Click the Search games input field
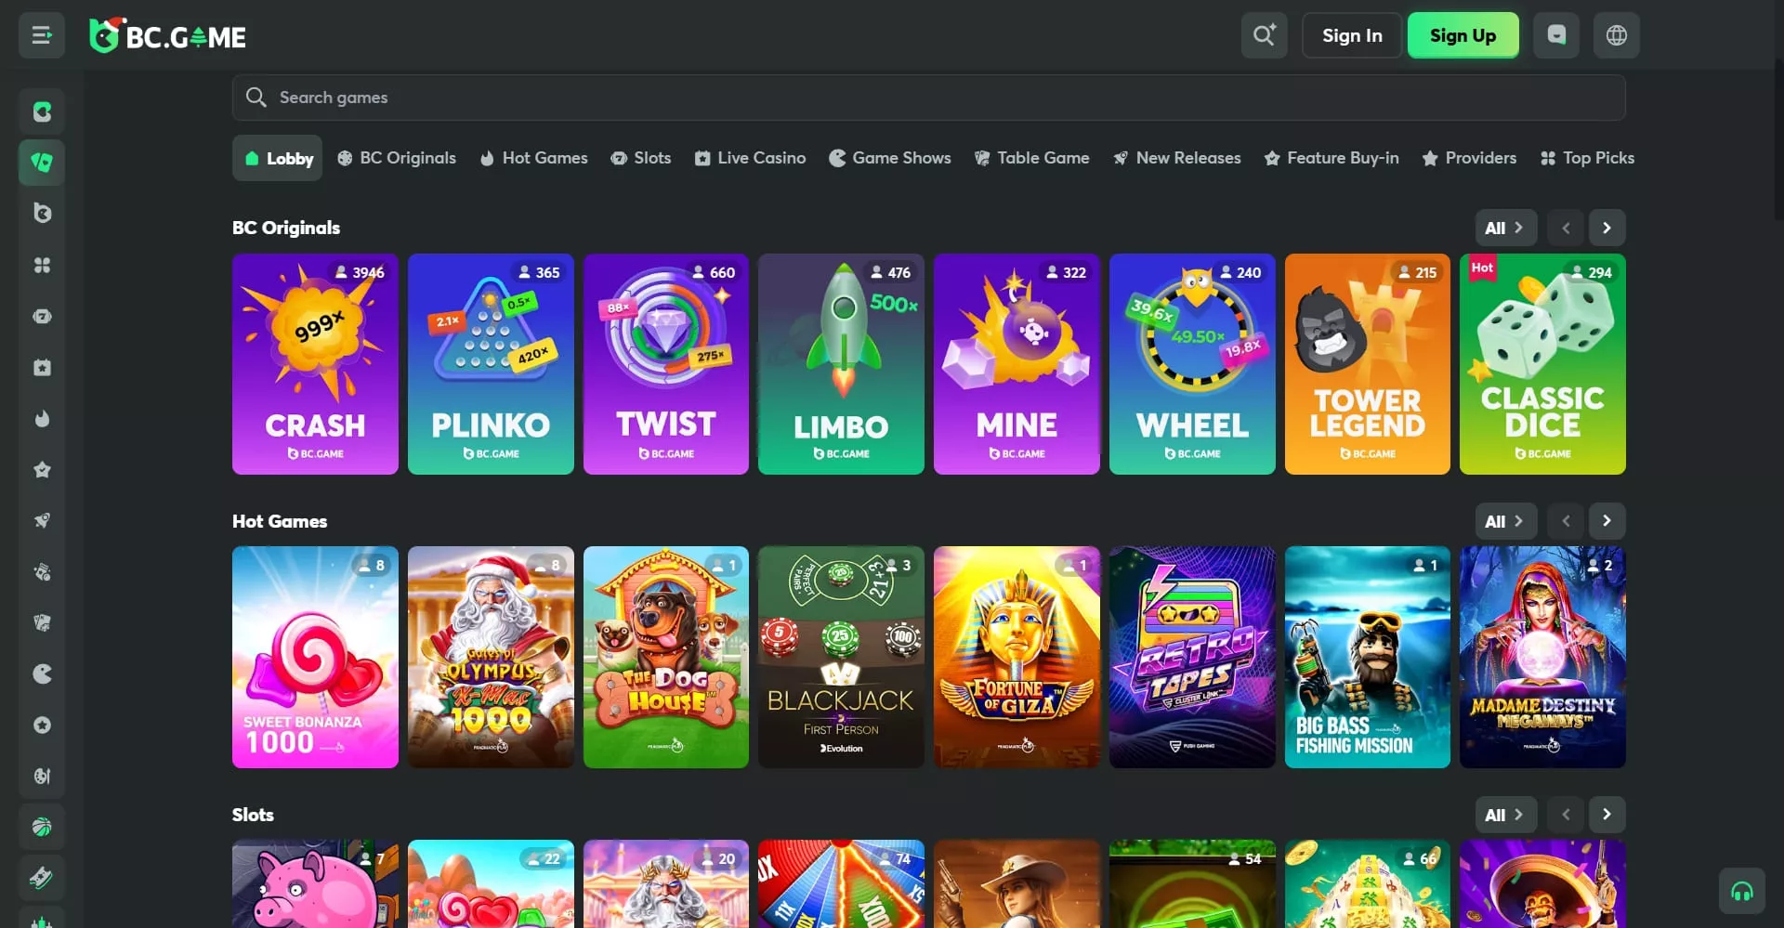1784x928 pixels. click(929, 98)
